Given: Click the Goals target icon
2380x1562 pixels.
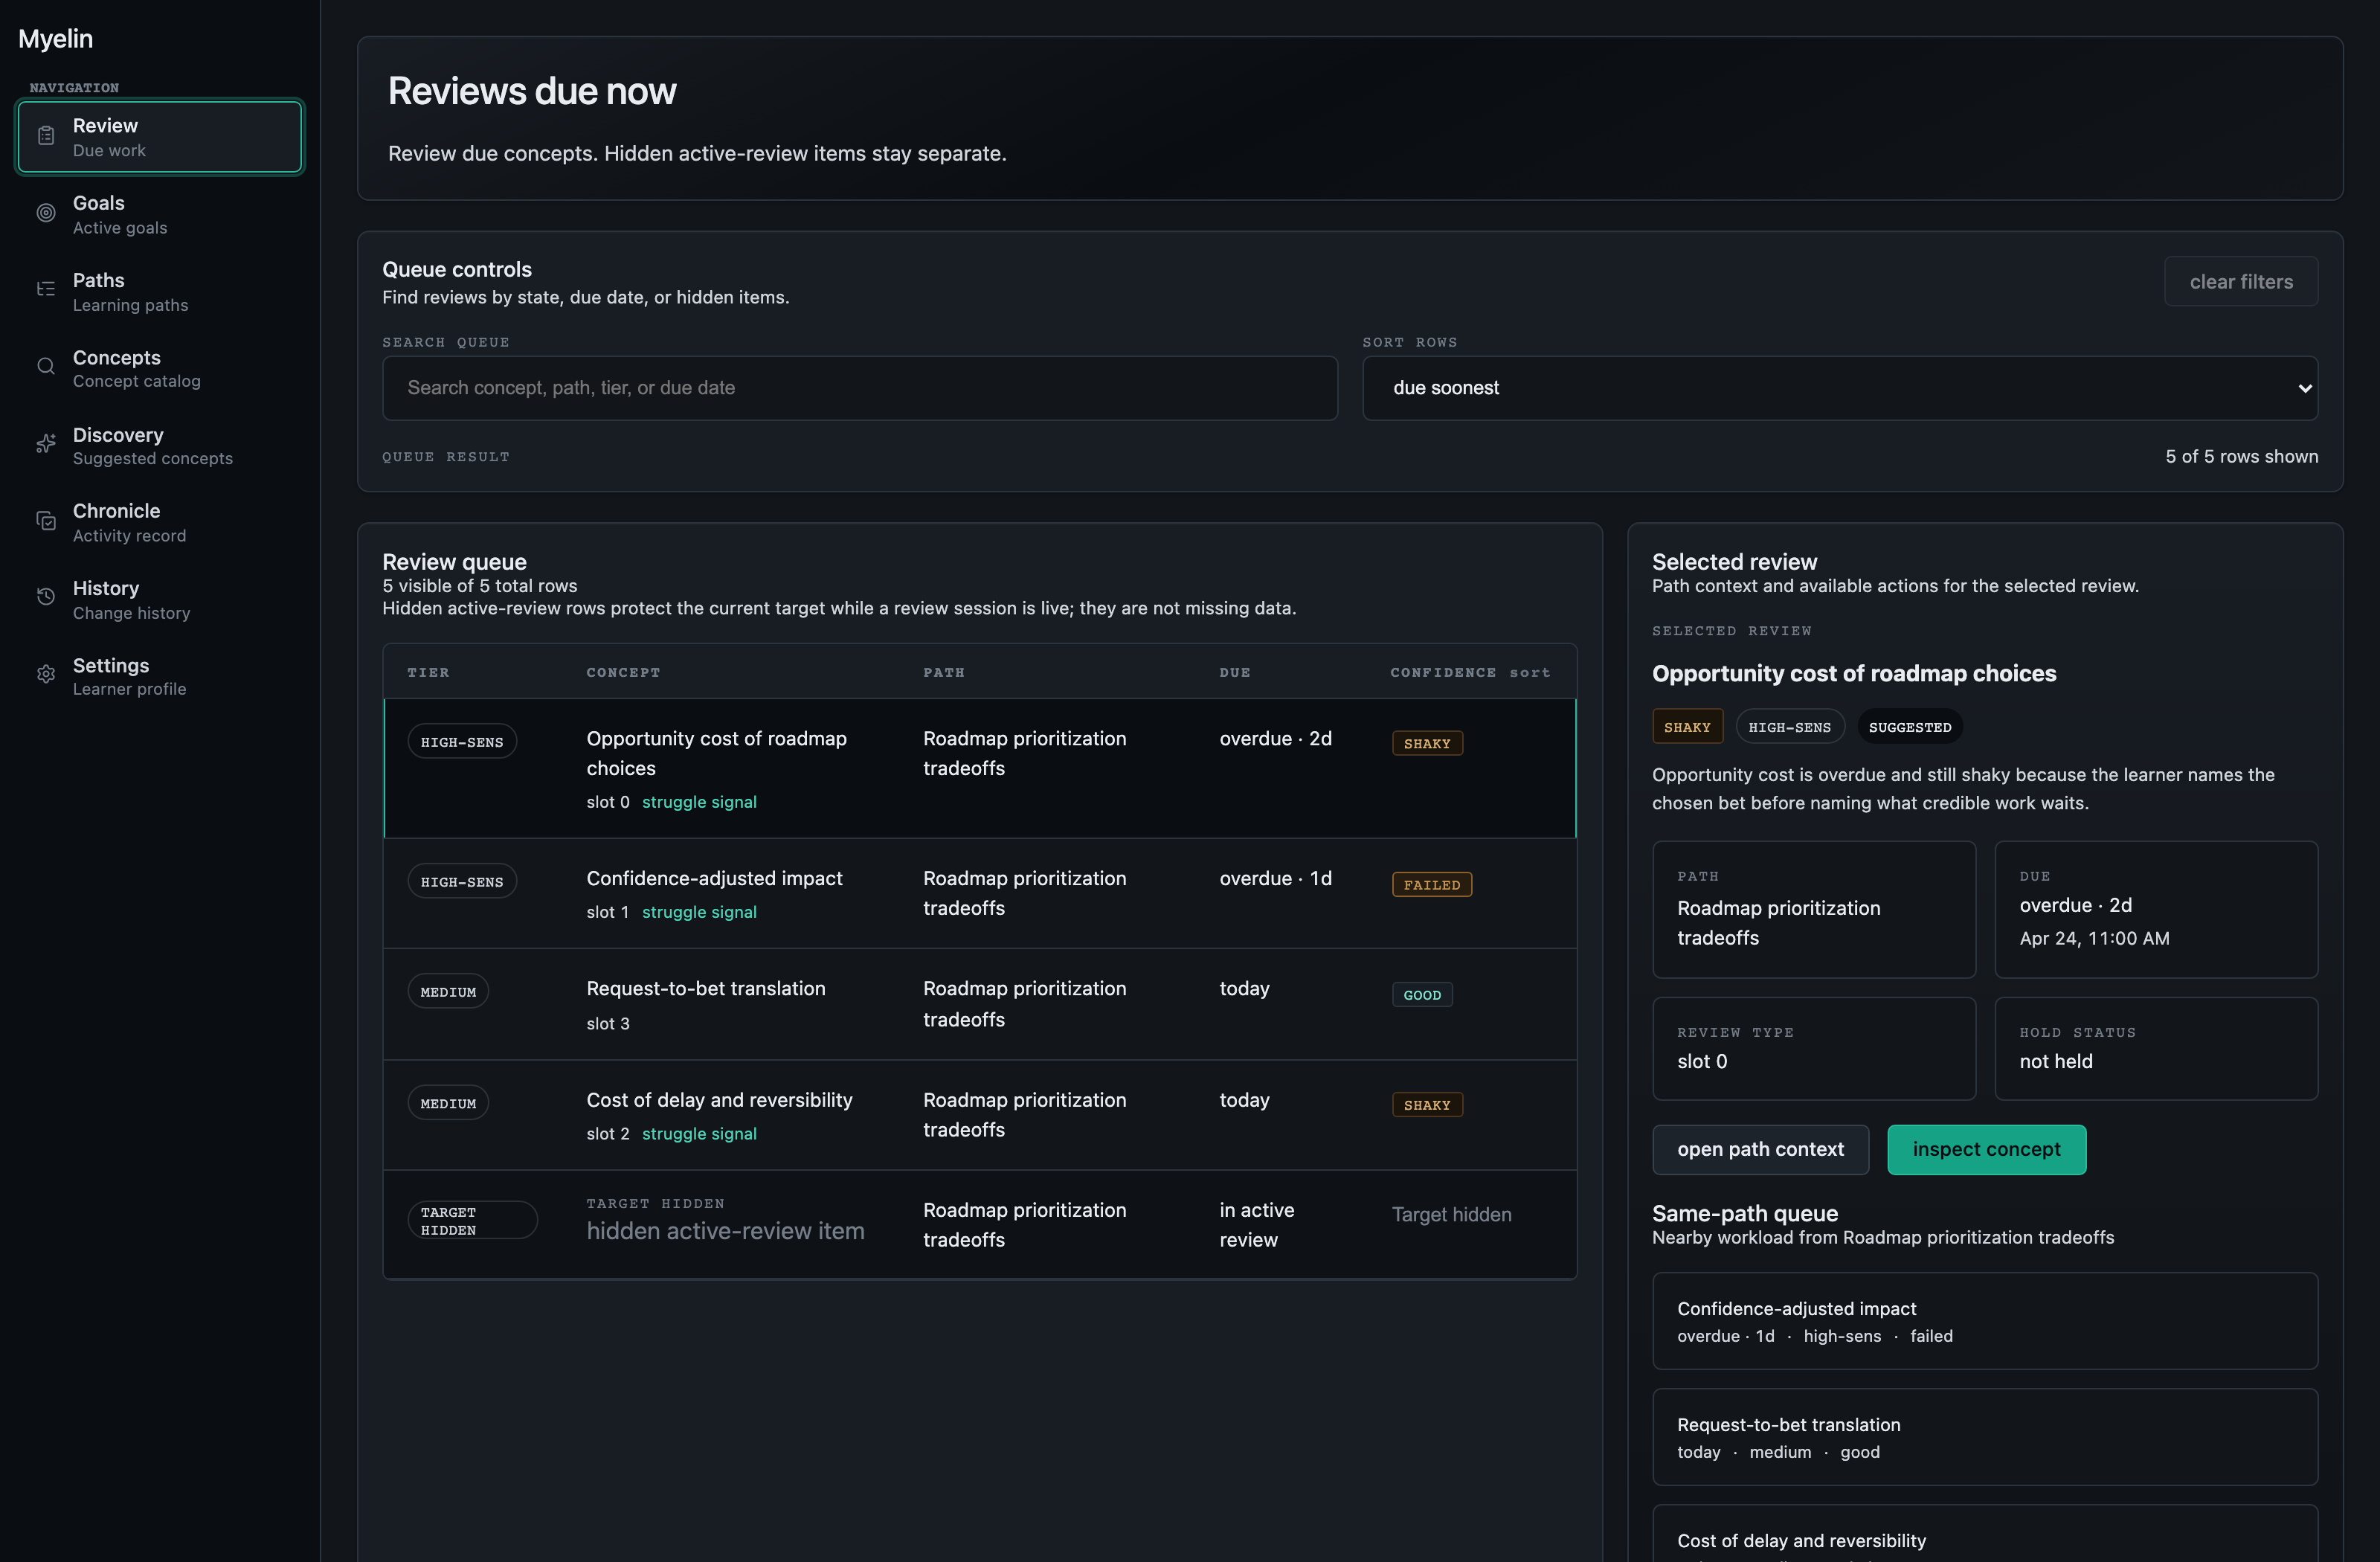Looking at the screenshot, I should click(x=46, y=213).
